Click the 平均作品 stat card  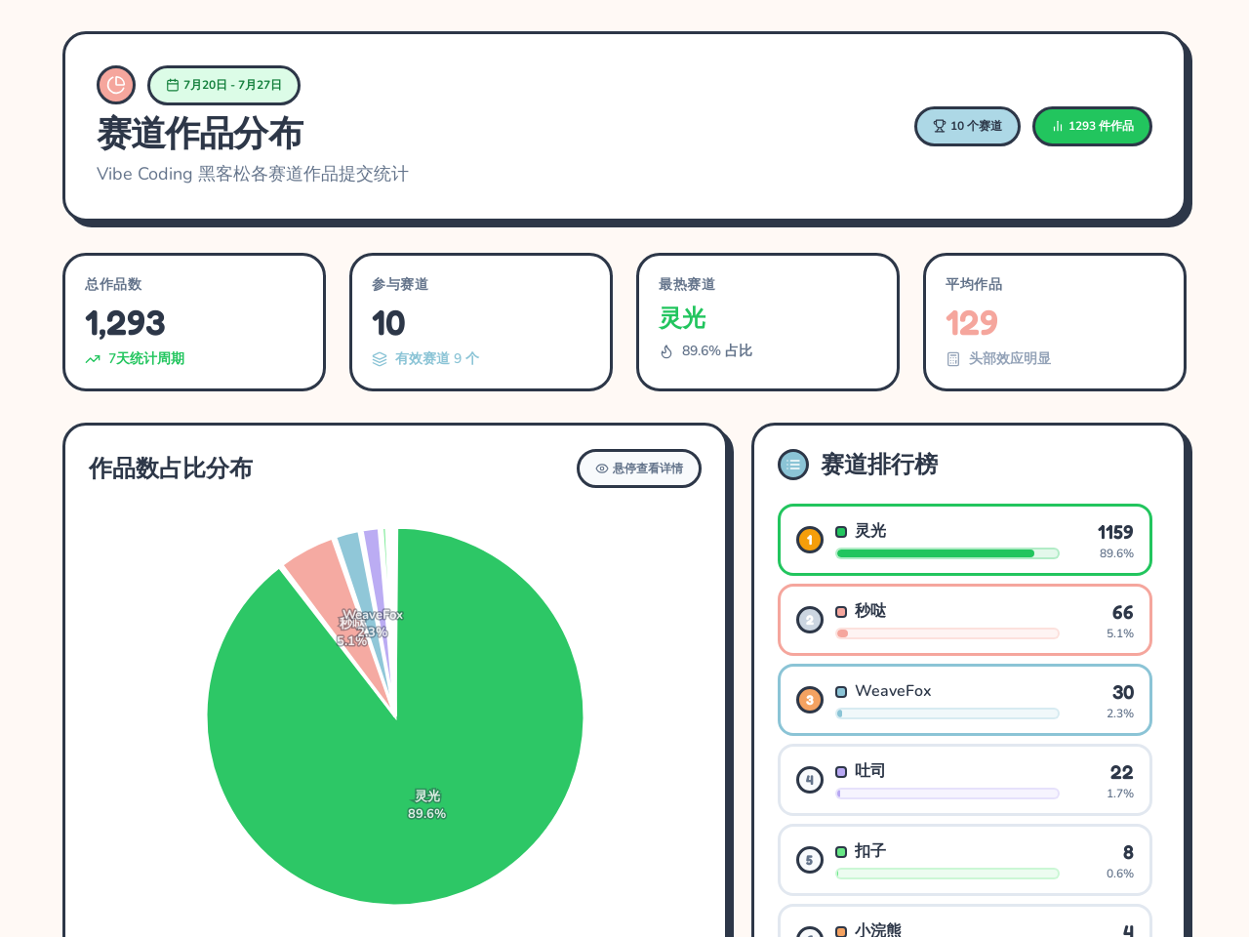tap(1055, 322)
